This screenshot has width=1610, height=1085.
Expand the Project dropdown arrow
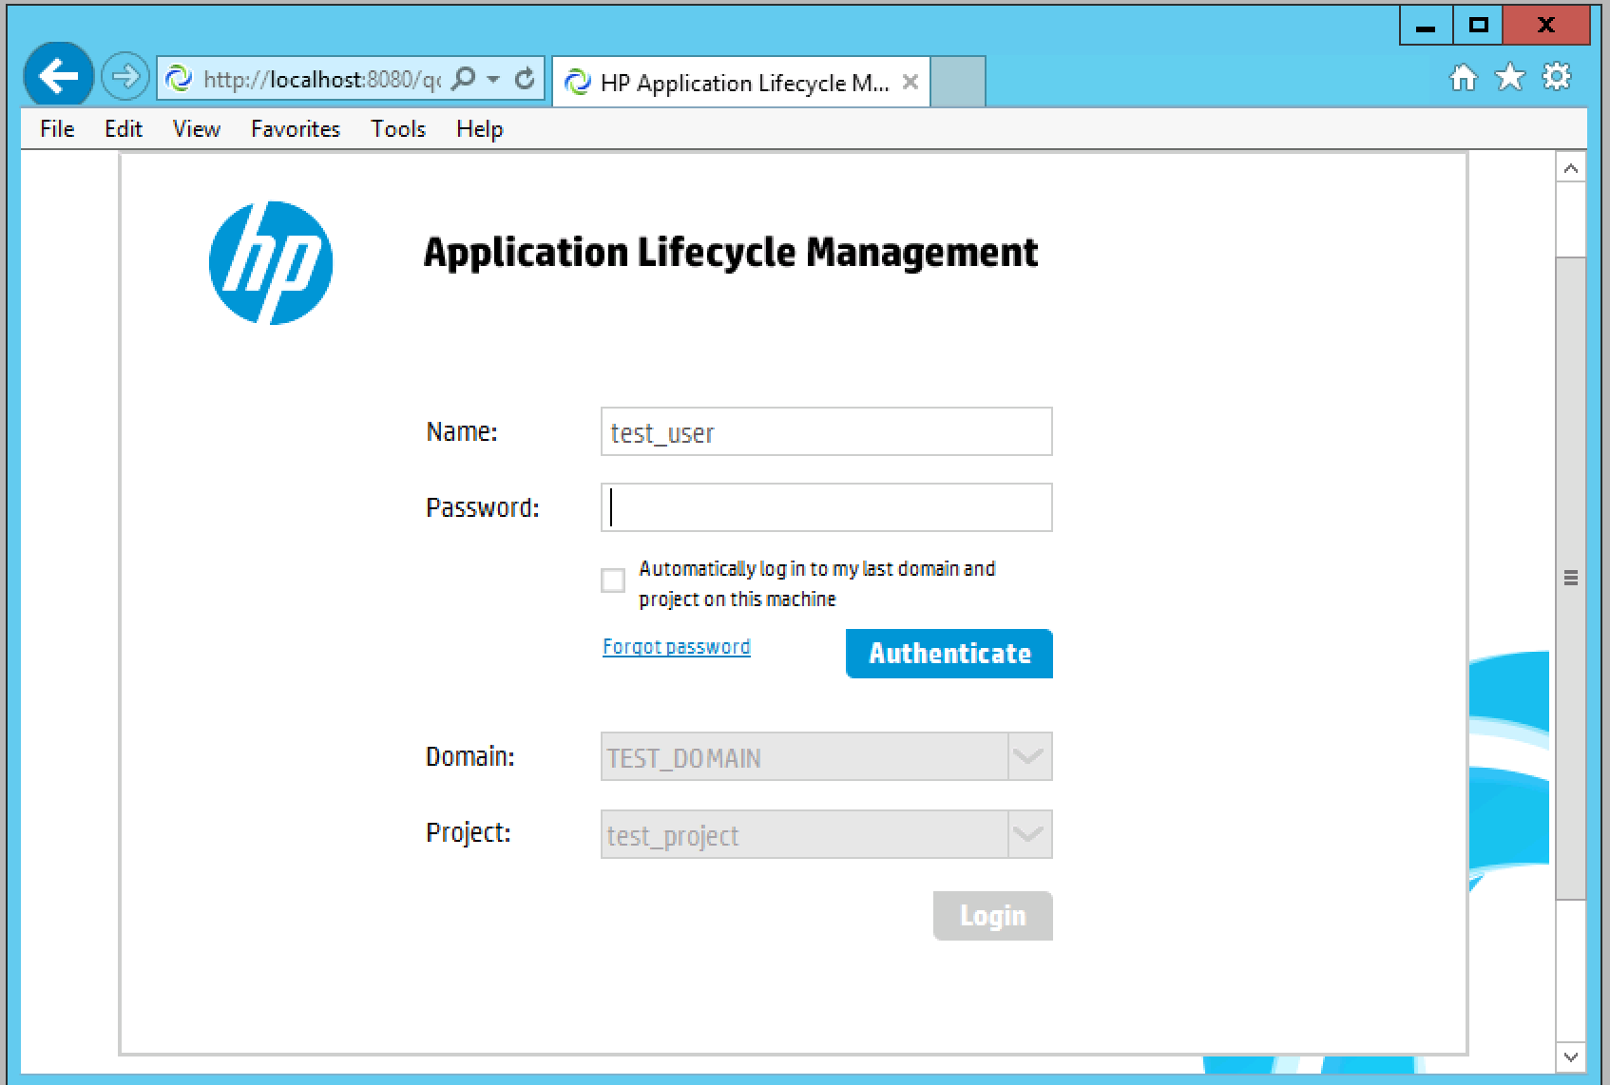coord(1029,835)
